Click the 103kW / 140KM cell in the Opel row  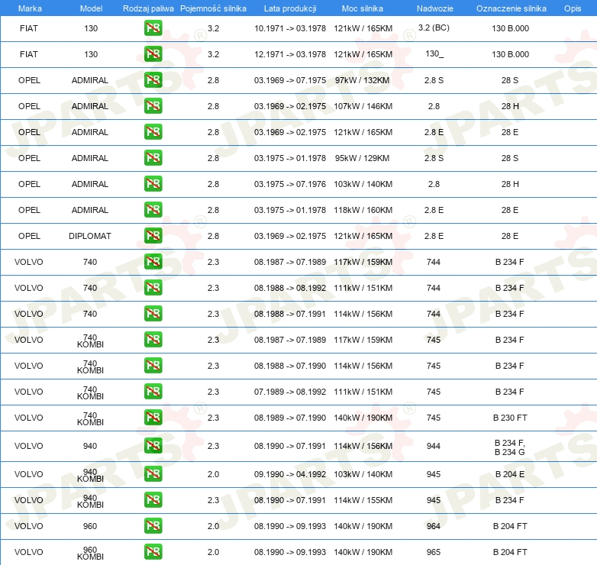pyautogui.click(x=363, y=184)
